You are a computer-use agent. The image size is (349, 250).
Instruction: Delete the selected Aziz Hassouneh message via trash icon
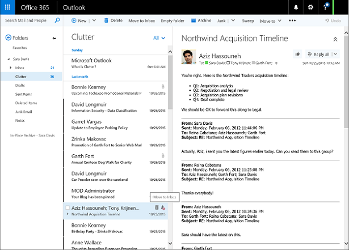click(157, 208)
